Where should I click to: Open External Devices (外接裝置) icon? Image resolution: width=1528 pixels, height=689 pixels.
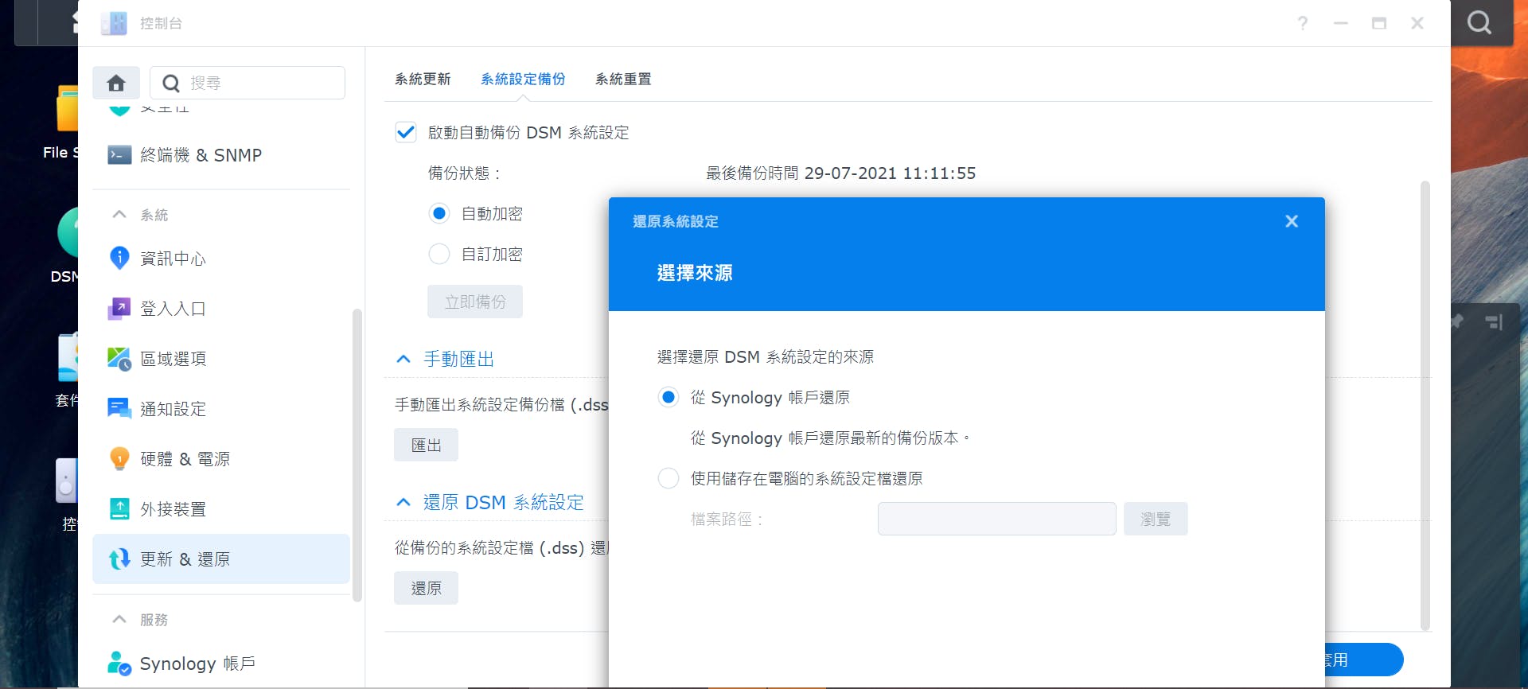click(x=119, y=508)
